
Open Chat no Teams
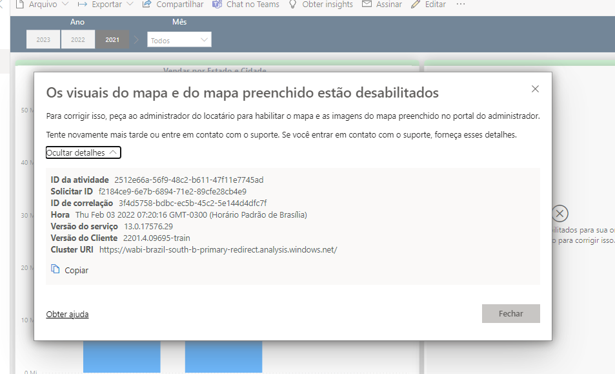pos(246,5)
